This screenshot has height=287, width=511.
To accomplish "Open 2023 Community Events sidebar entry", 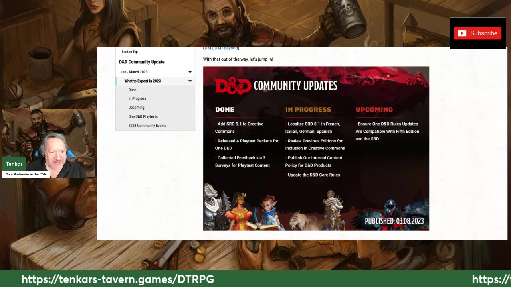I will pyautogui.click(x=147, y=126).
